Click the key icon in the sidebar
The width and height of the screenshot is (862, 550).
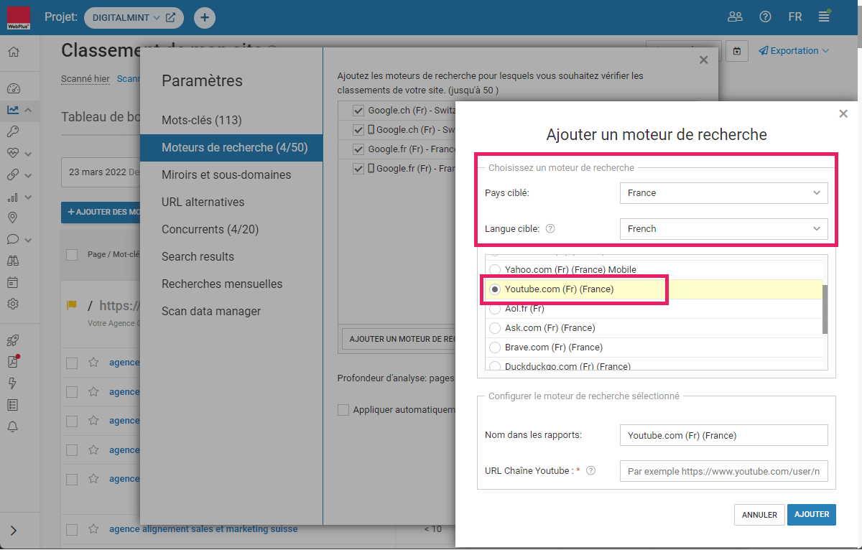click(x=13, y=131)
